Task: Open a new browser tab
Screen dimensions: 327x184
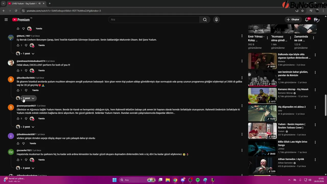Action: coord(50,3)
